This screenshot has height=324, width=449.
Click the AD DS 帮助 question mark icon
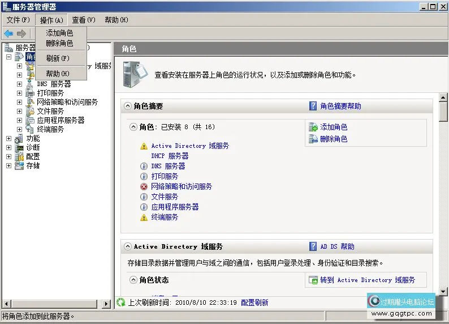pos(313,246)
